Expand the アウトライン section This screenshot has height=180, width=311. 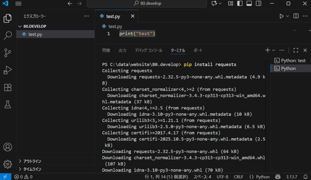(32, 161)
